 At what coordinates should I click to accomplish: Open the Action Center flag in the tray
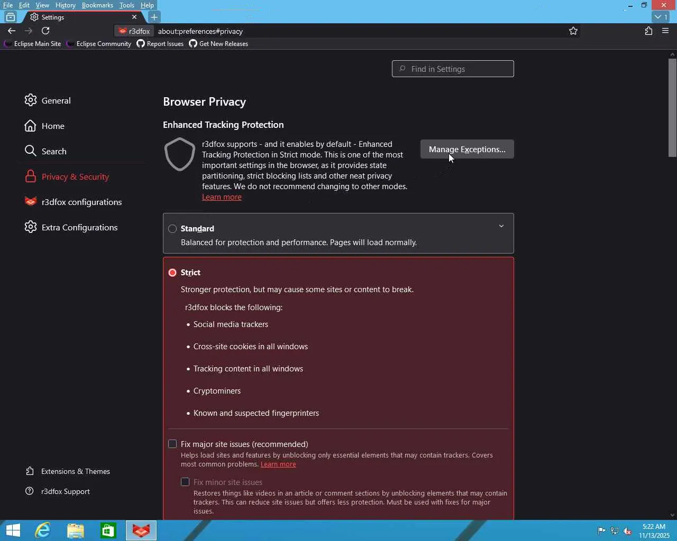[601, 531]
